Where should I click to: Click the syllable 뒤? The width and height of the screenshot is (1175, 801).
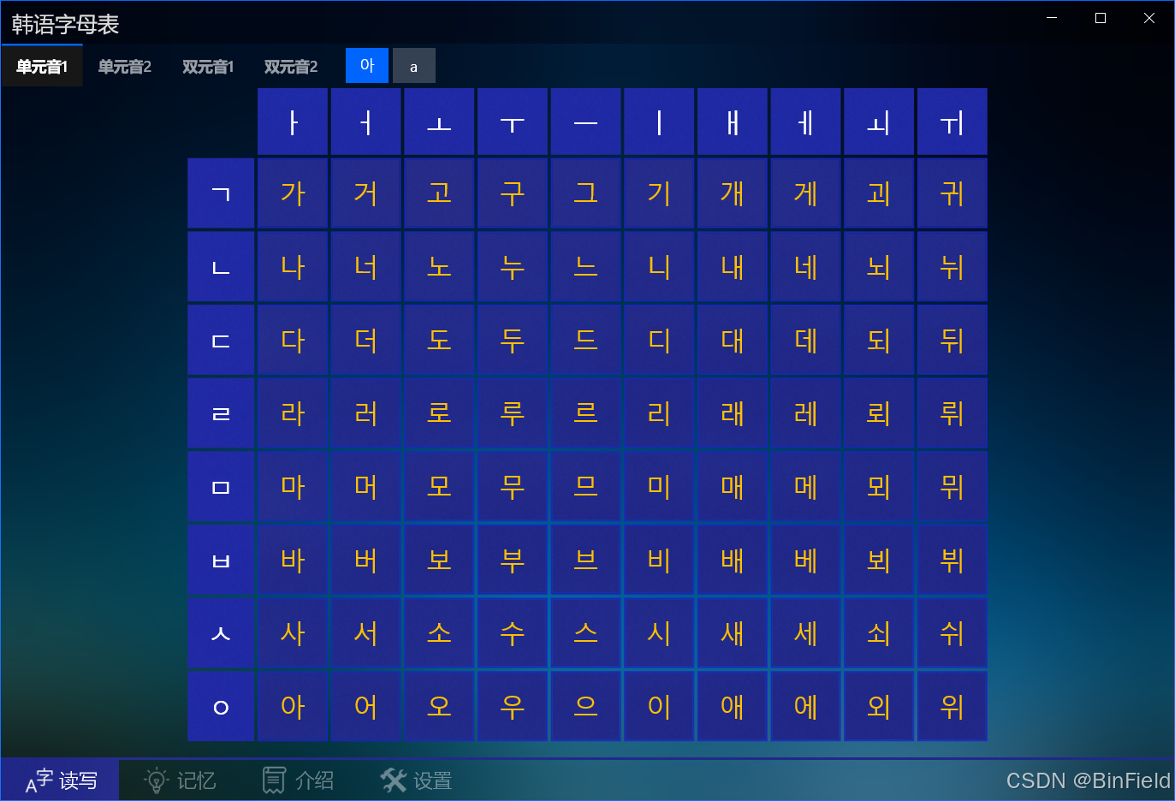pos(952,340)
